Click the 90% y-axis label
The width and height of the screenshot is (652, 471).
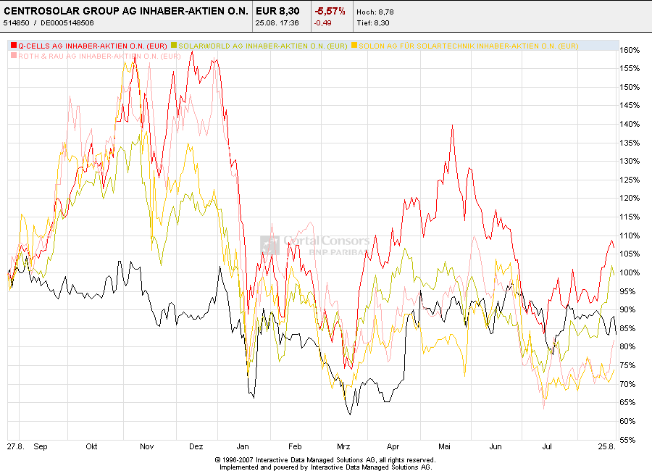pos(627,309)
